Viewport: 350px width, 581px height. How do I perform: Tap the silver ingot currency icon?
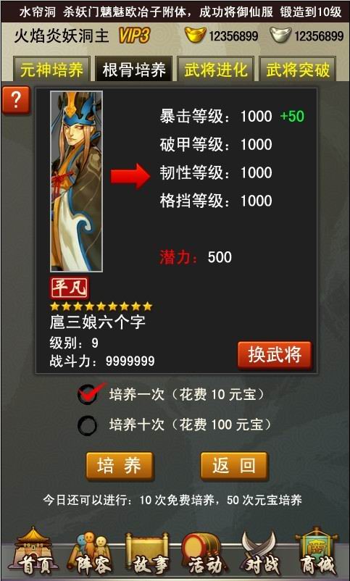[280, 35]
